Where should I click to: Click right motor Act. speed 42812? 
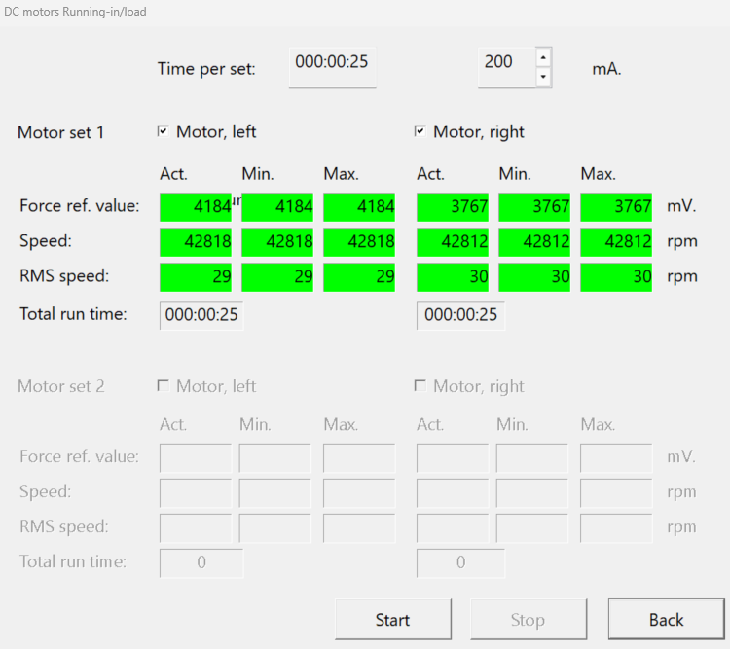pyautogui.click(x=453, y=242)
